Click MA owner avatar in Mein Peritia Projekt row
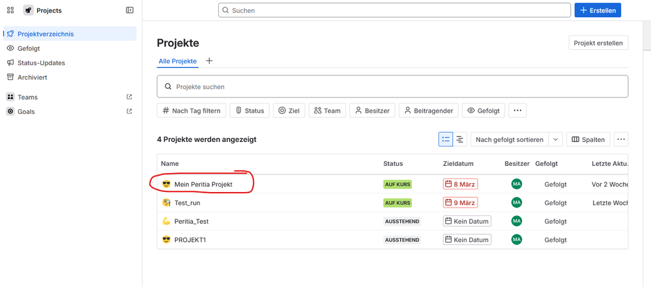The width and height of the screenshot is (651, 287). point(517,184)
